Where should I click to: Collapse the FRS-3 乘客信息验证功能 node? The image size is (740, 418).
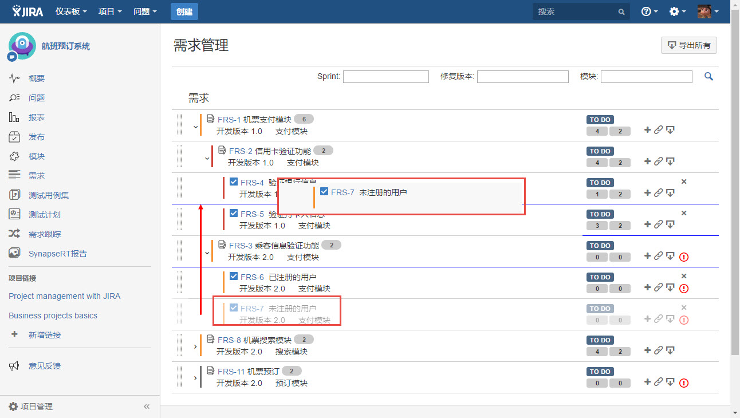(207, 253)
